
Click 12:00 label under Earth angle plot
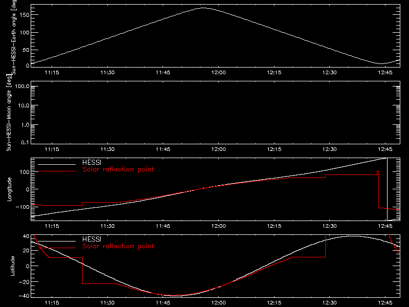tap(219, 73)
